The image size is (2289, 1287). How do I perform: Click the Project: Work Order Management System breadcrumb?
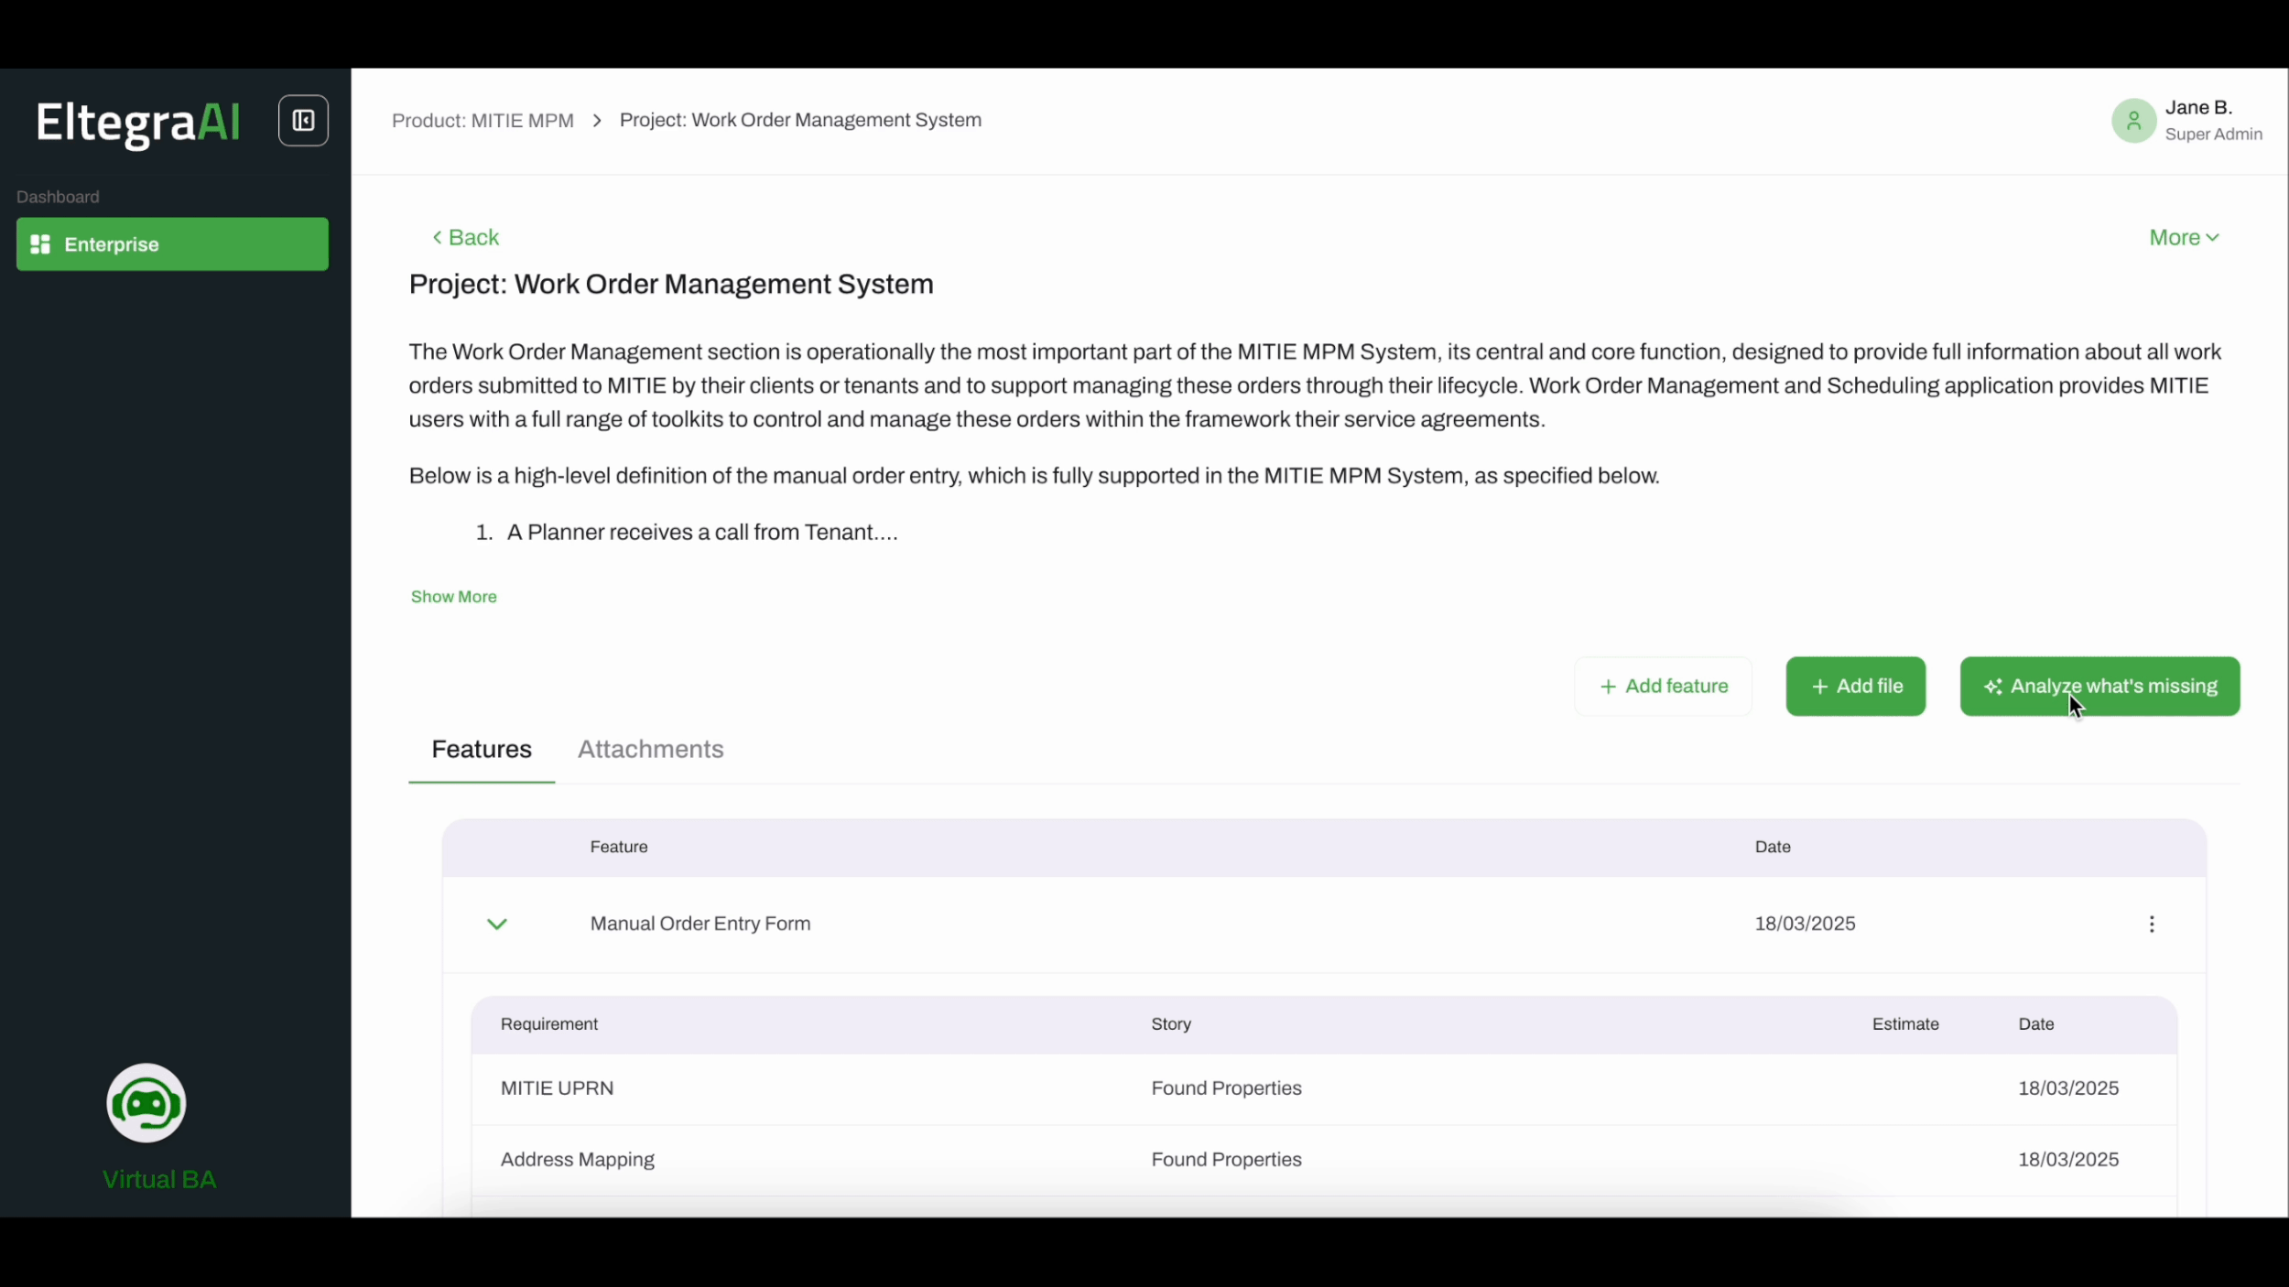(800, 120)
